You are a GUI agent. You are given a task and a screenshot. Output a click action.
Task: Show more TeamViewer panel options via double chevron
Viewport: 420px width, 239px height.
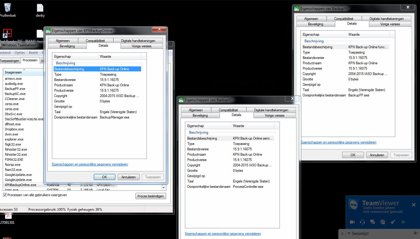point(403,222)
